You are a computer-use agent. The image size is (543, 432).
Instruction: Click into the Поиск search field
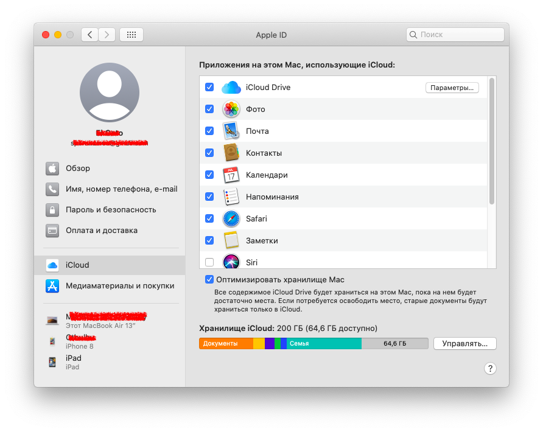(455, 35)
